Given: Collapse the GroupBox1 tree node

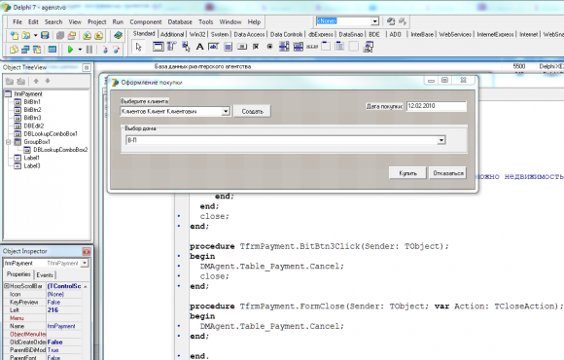Looking at the screenshot, I should [x=9, y=142].
